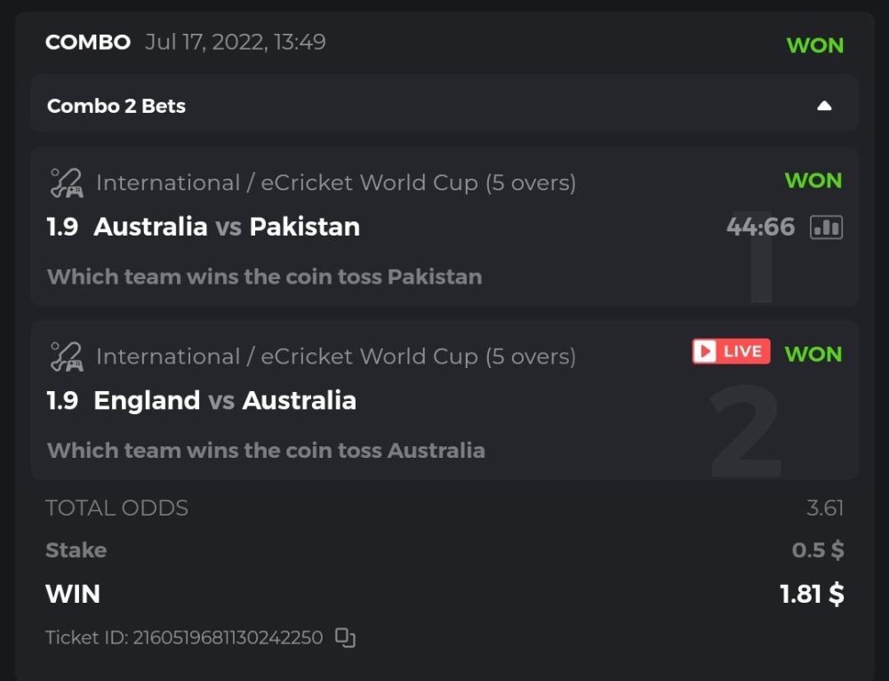Image resolution: width=889 pixels, height=681 pixels.
Task: Click the coin toss Pakistan selection text
Action: [264, 276]
